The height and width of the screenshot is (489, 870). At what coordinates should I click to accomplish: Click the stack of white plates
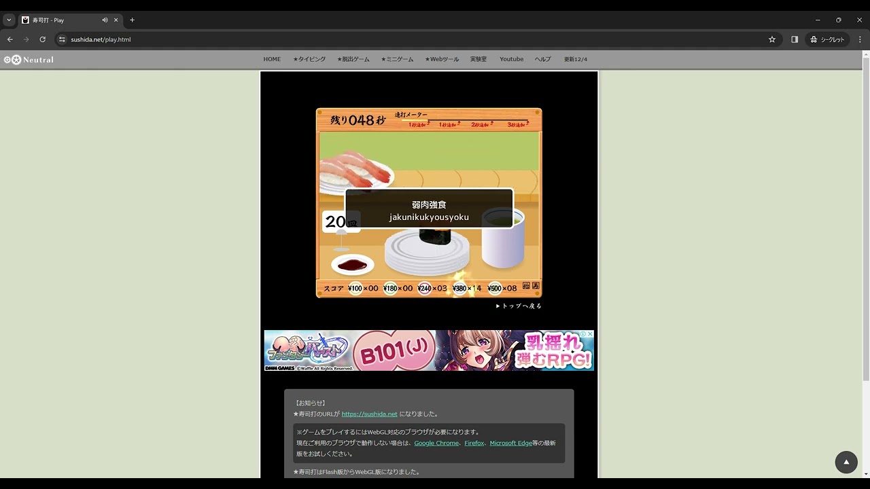point(427,252)
